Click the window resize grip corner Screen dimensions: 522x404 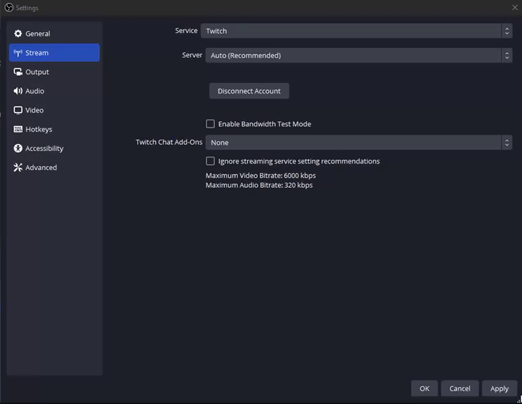click(519, 400)
